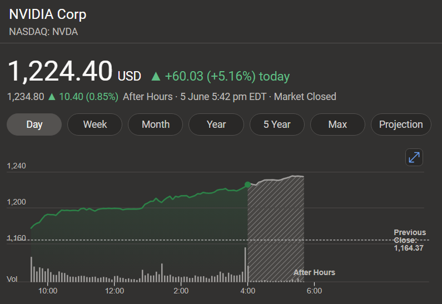Show the Month price history

tap(155, 124)
